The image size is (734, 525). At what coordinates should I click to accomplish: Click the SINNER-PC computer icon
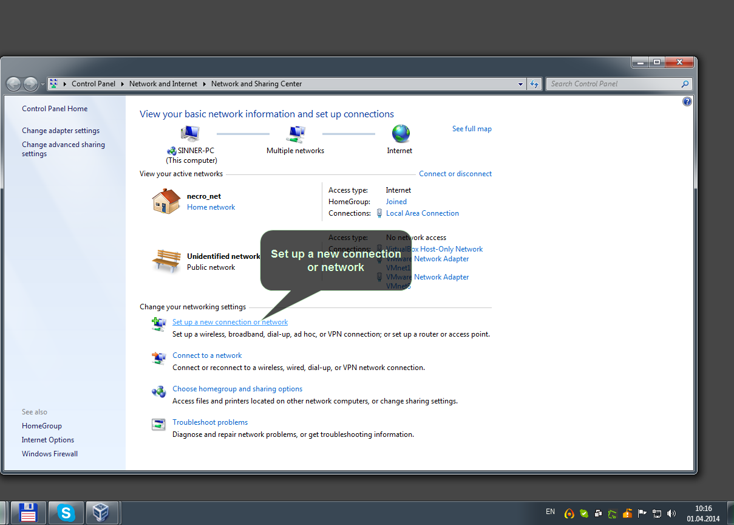[191, 133]
